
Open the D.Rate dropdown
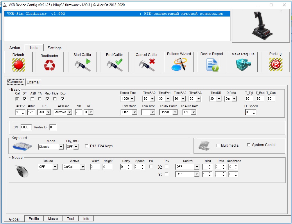234,99
